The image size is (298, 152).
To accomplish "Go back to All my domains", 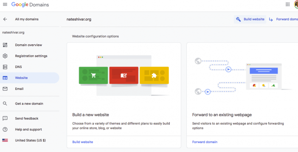I will pos(27,19).
